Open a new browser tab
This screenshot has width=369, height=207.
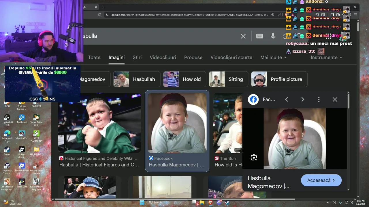tap(103, 7)
